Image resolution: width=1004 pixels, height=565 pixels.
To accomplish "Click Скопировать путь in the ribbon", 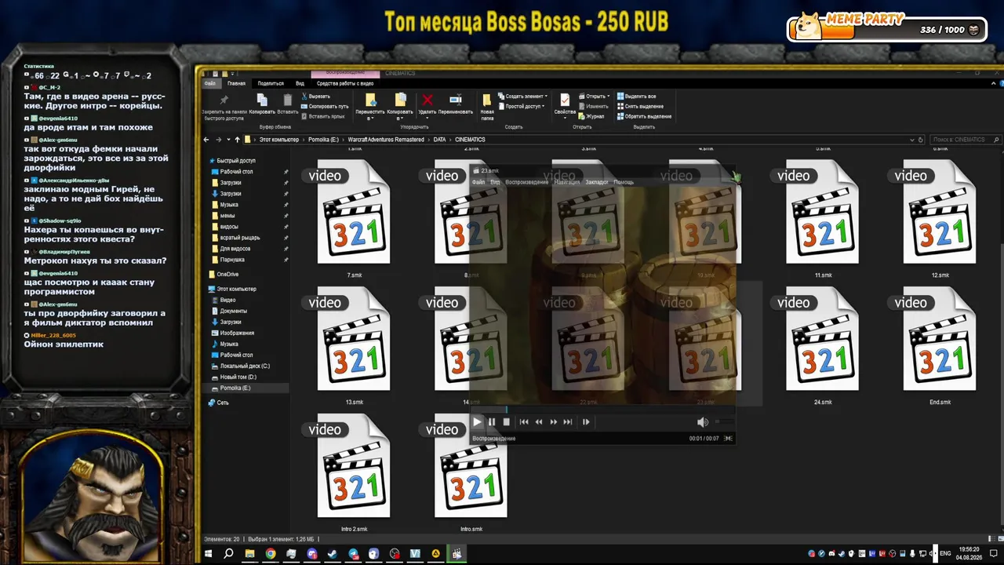I will [325, 106].
